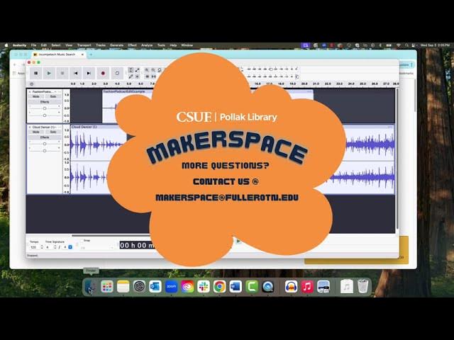Open Slack from the Dock
This screenshot has height=340, width=454.
204,287
